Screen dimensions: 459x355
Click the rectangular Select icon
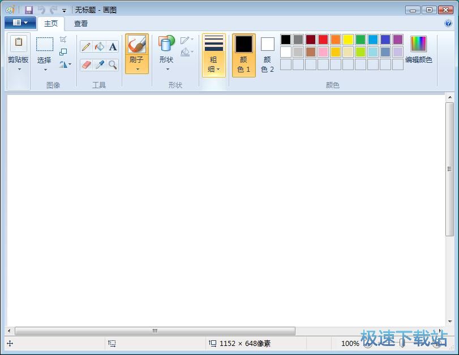point(45,44)
